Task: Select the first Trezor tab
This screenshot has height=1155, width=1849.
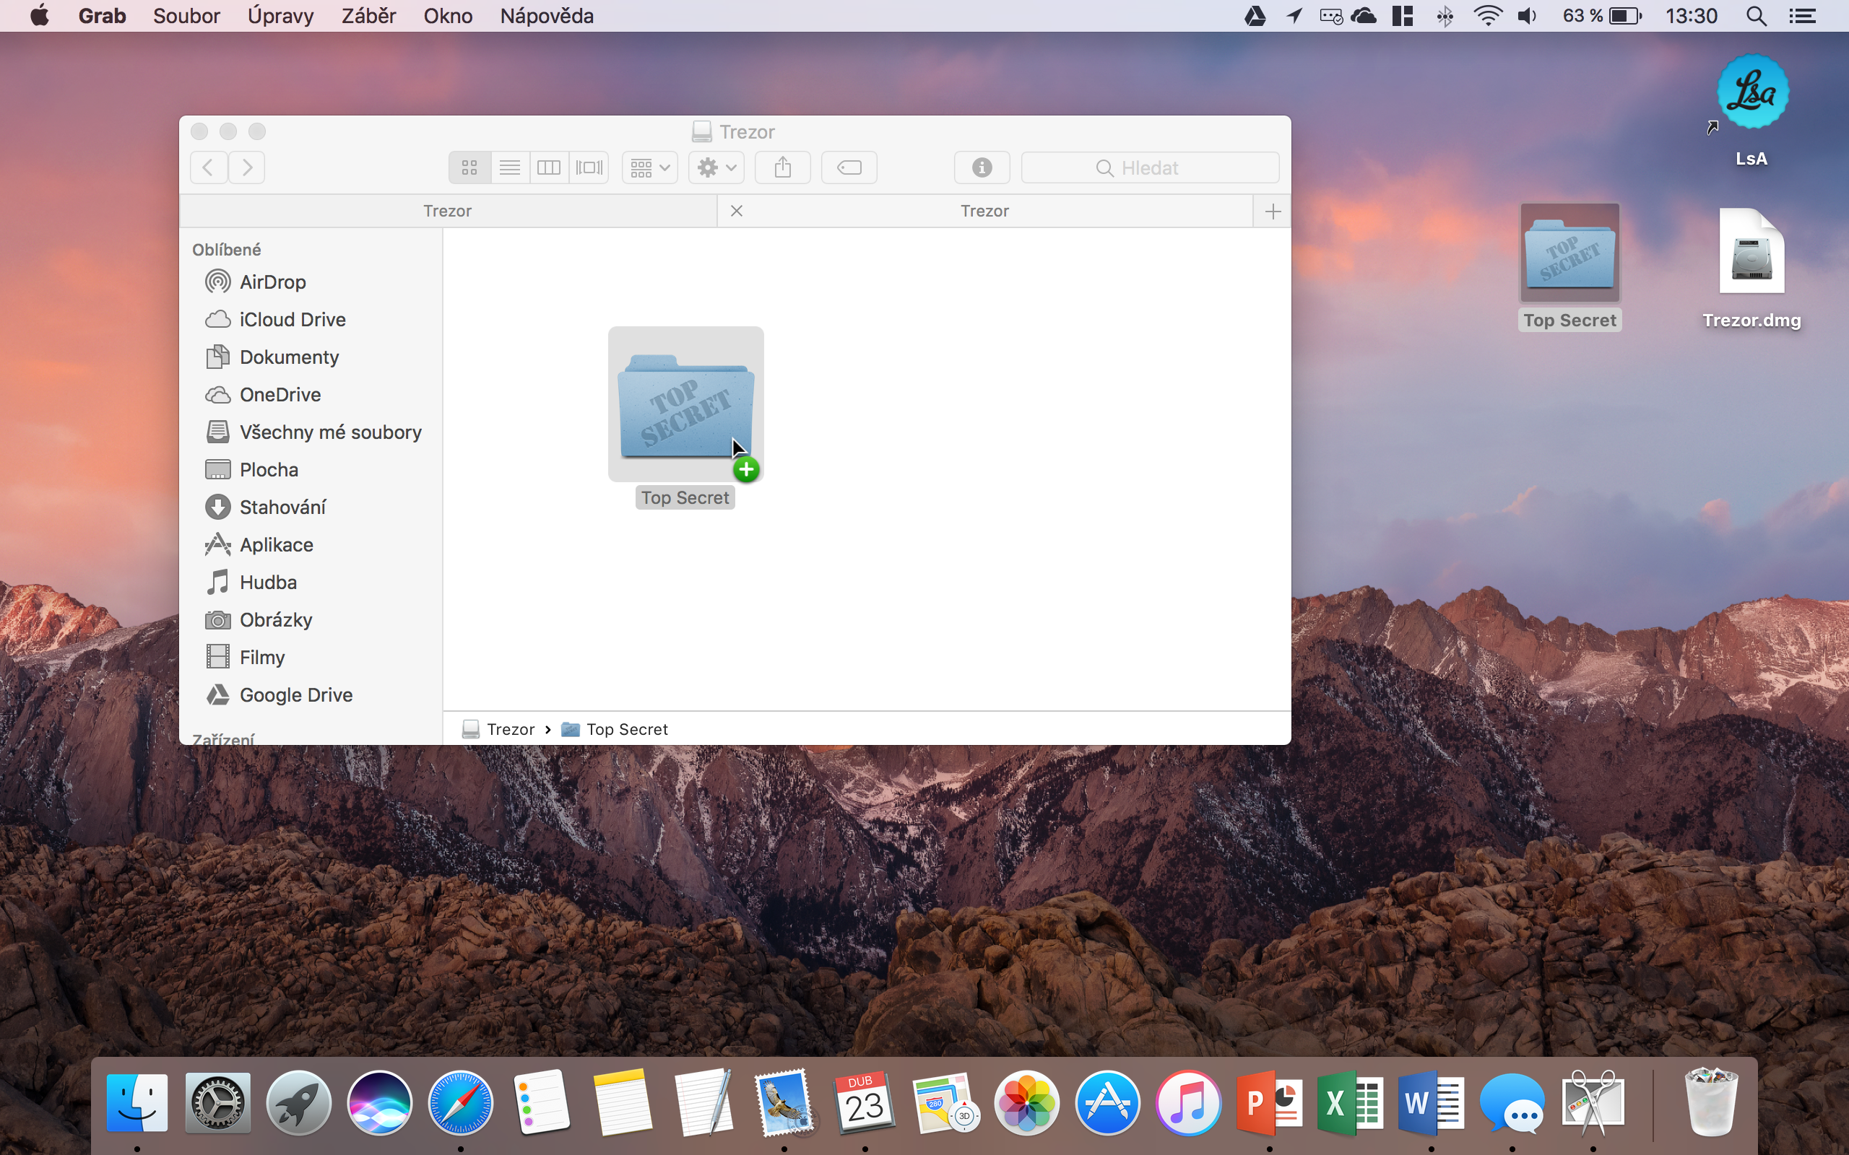Action: point(448,211)
